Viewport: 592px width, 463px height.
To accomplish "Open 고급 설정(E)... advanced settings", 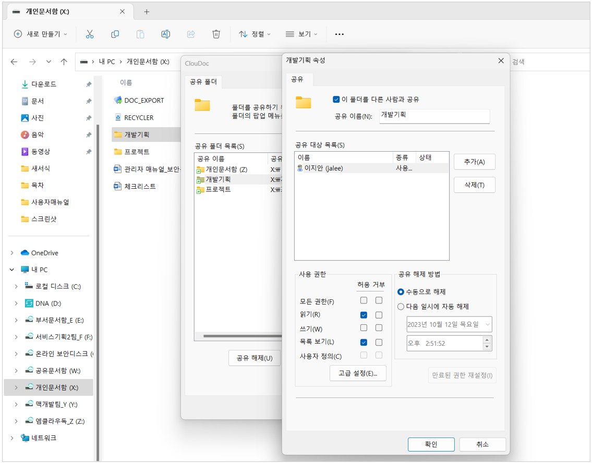I will (358, 373).
